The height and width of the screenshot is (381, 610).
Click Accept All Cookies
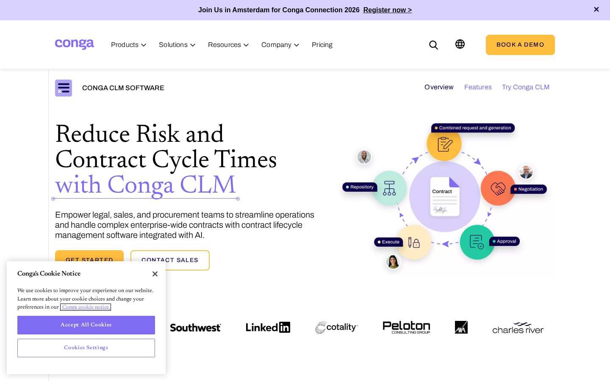(86, 325)
